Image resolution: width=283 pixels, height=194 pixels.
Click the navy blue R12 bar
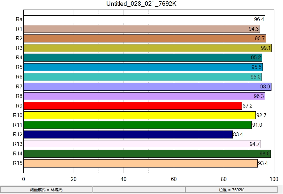[x=128, y=134]
